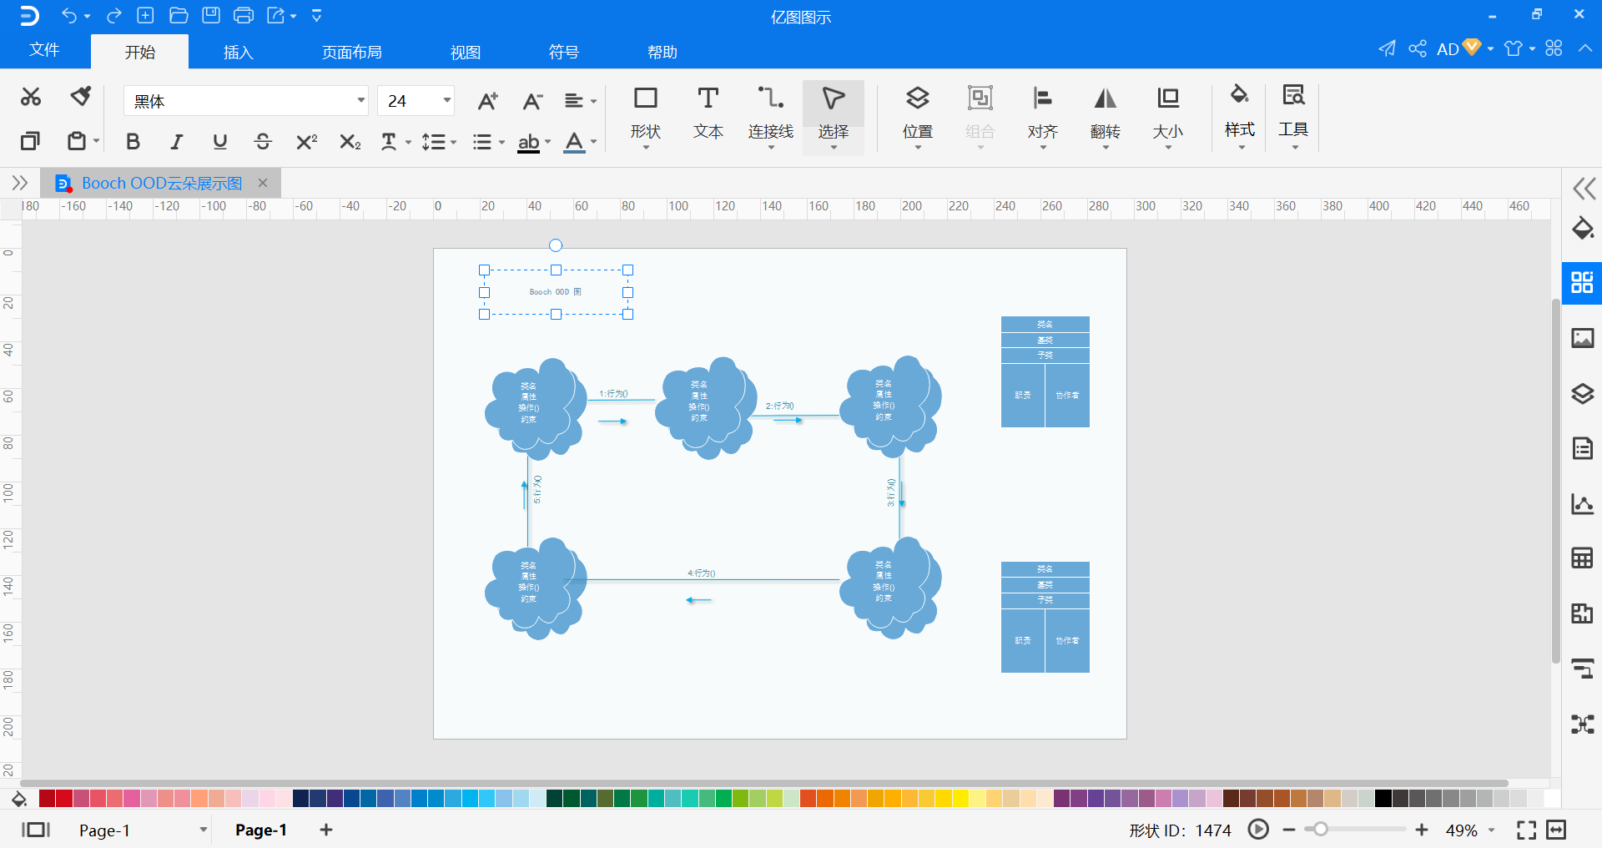Open the 文件 menu
Viewport: 1602px width, 848px height.
44,50
